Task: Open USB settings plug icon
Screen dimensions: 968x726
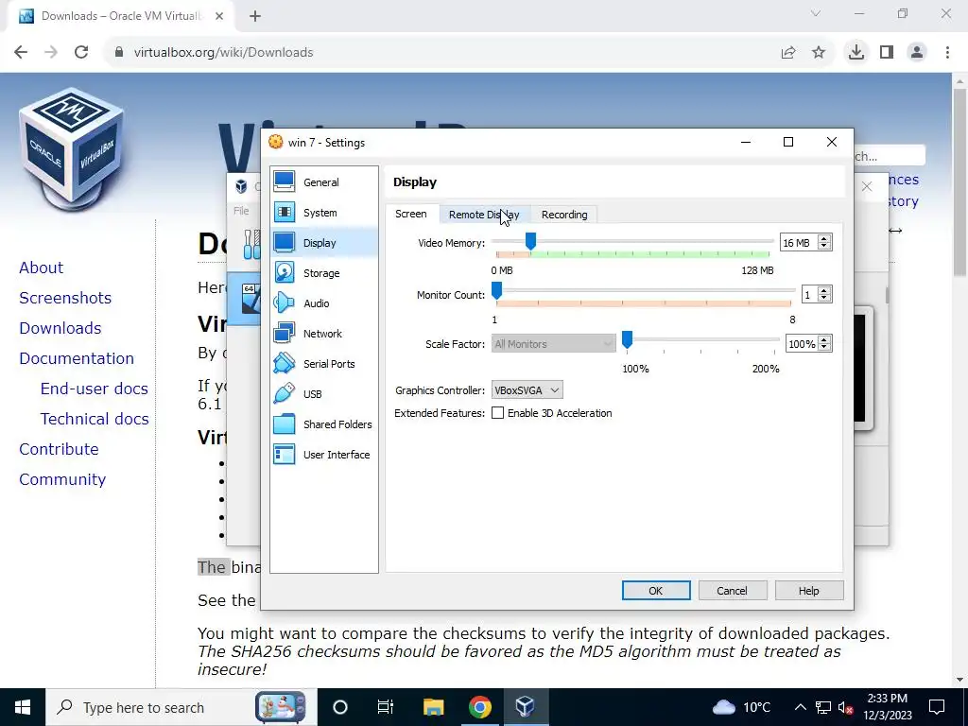Action: tap(284, 393)
